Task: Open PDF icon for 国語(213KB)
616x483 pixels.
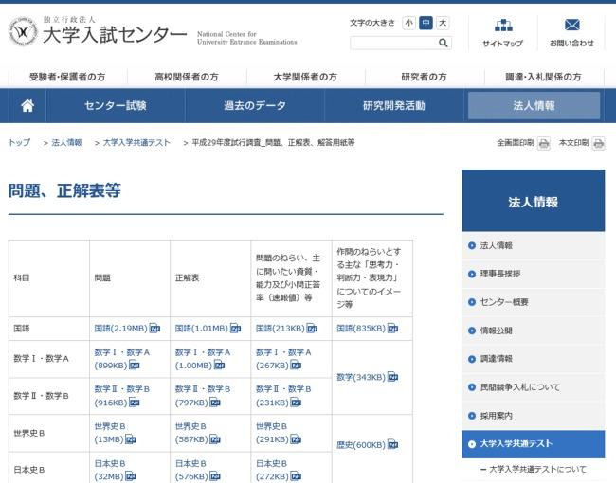Action: click(312, 329)
